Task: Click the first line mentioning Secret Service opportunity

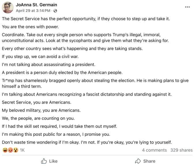Action: pyautogui.click(x=86, y=19)
